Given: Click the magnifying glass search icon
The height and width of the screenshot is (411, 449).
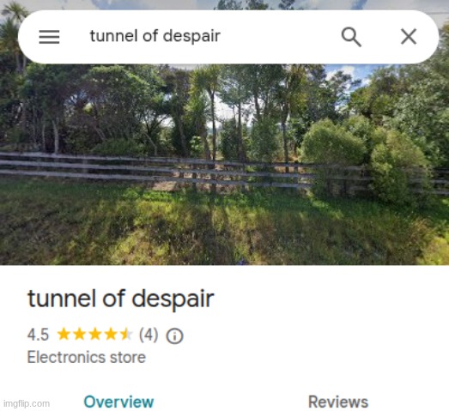Looking at the screenshot, I should [351, 37].
